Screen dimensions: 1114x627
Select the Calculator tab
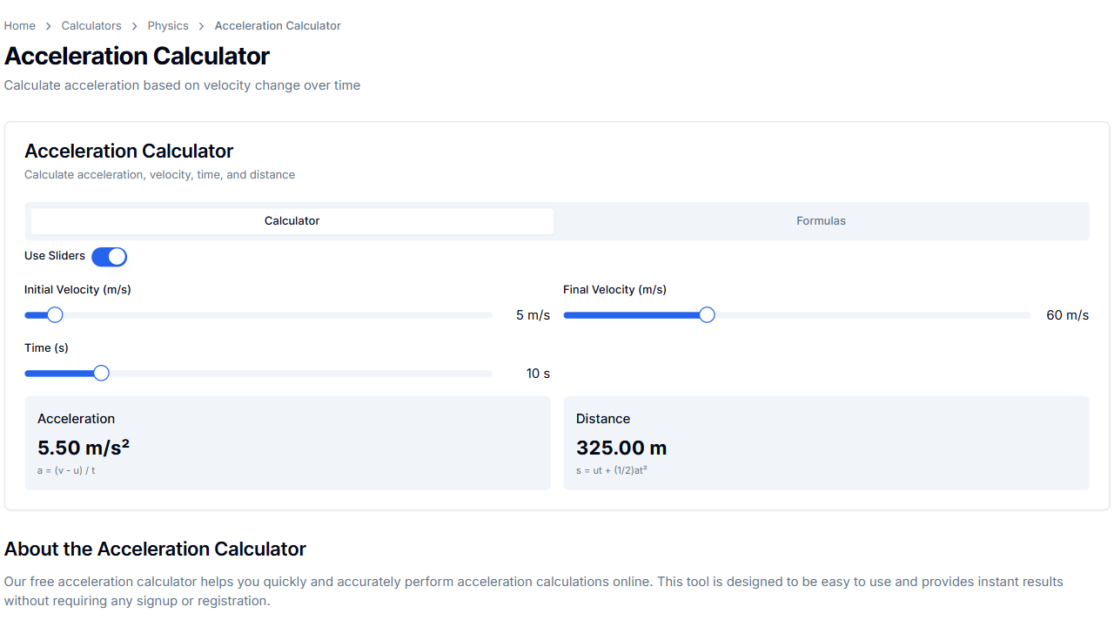tap(292, 220)
